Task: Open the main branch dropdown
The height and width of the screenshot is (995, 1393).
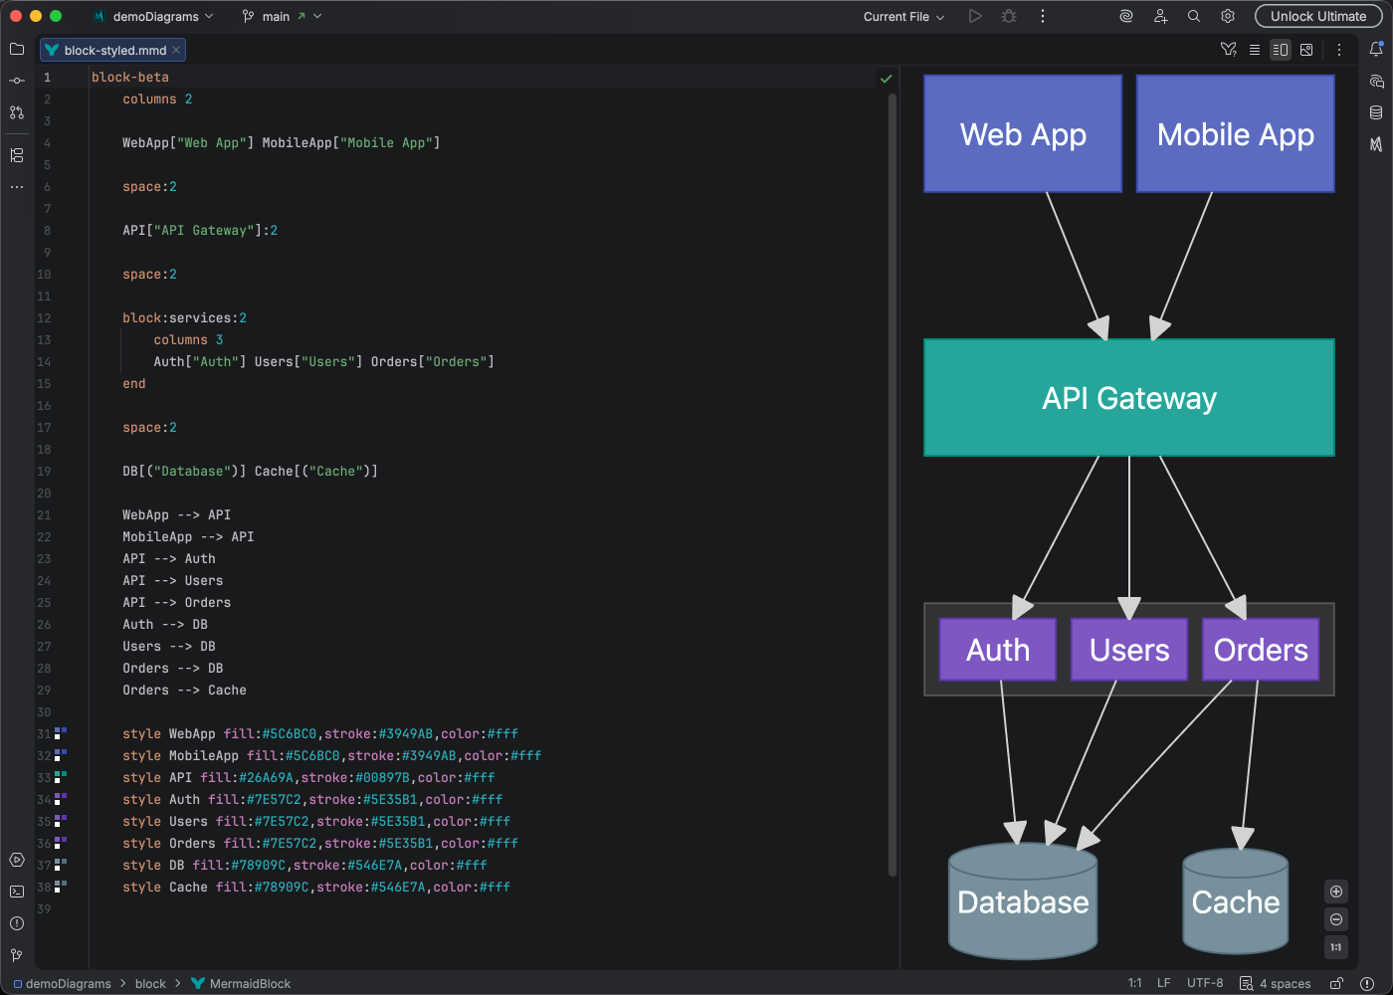Action: (282, 16)
